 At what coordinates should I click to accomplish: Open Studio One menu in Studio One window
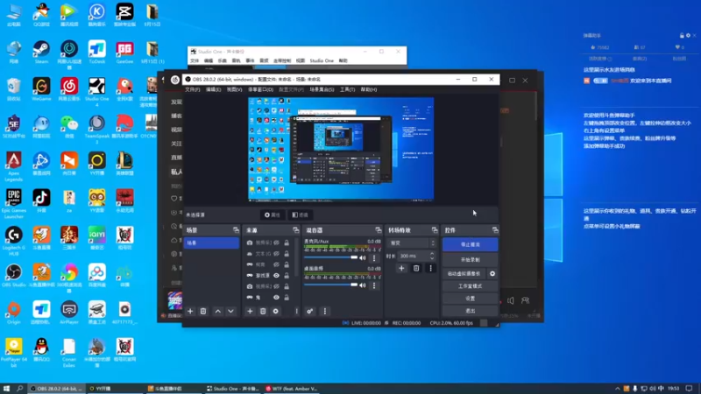(322, 60)
